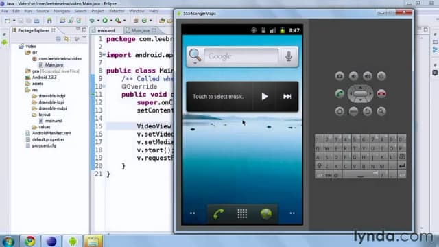Select proguard.cfg file
The image size is (439, 247).
click(44, 145)
